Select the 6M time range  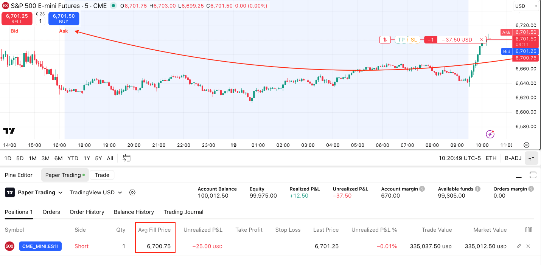tap(58, 158)
